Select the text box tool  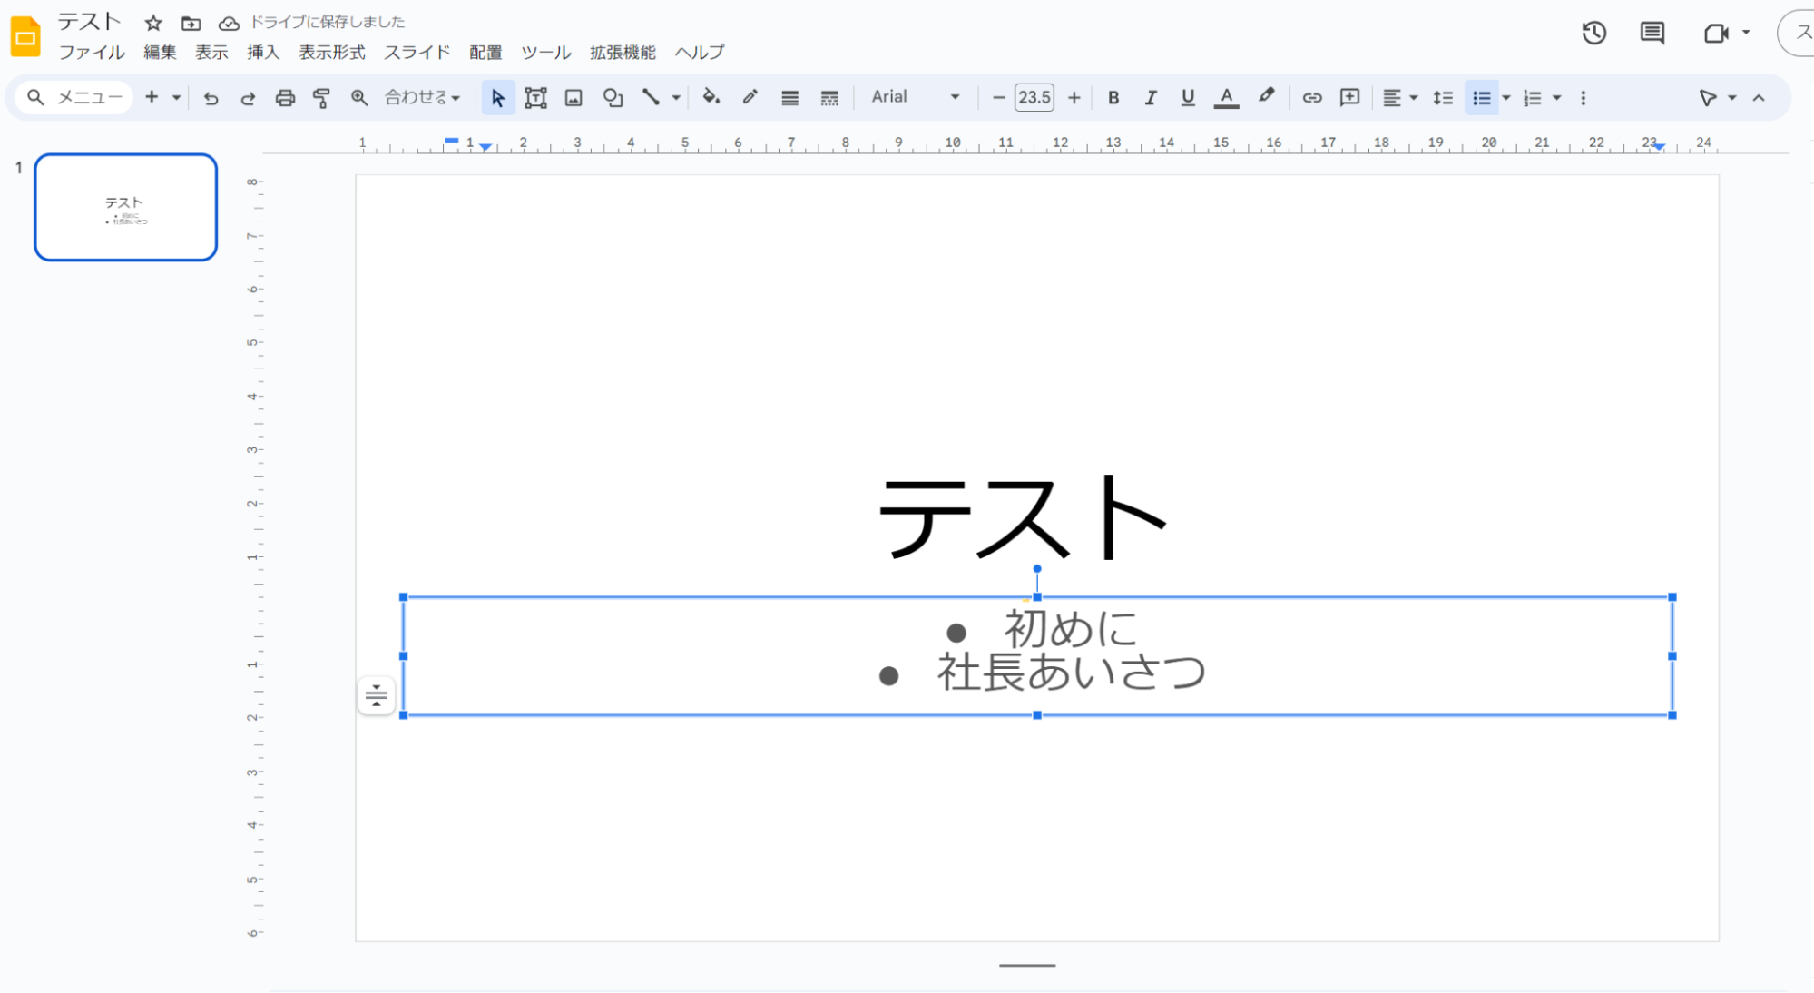535,98
